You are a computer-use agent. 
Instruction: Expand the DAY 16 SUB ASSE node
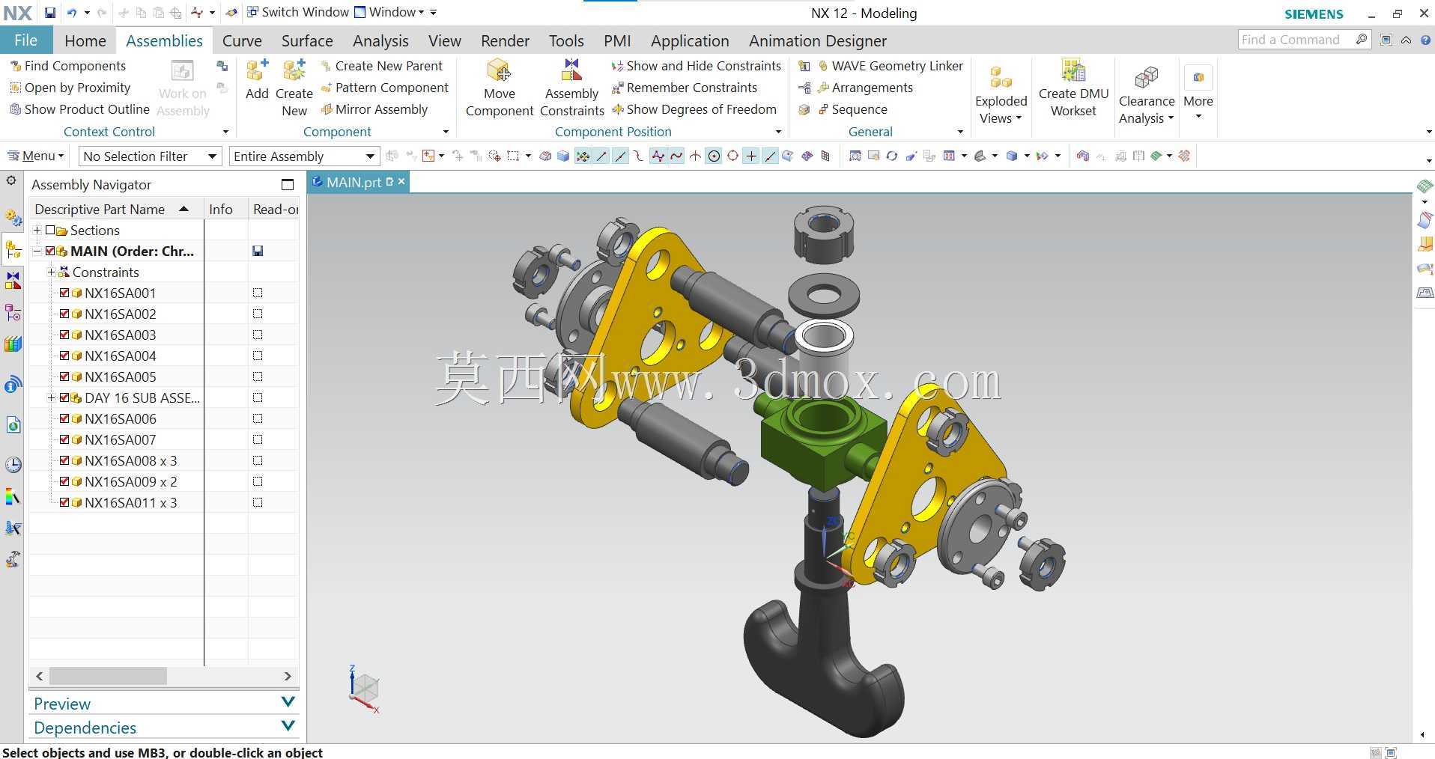[51, 397]
